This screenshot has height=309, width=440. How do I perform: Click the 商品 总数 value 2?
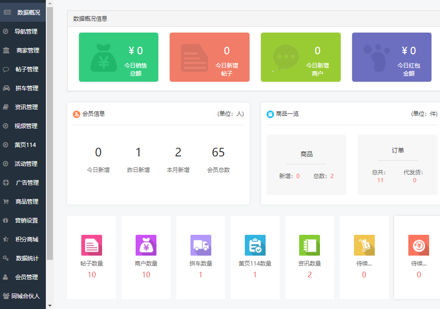pyautogui.click(x=332, y=176)
